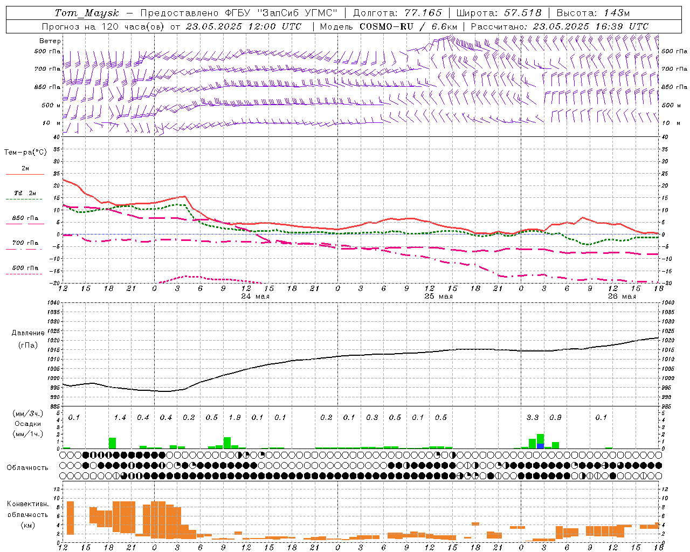Click the Ветер wind panel label
The image size is (690, 552).
click(x=50, y=41)
